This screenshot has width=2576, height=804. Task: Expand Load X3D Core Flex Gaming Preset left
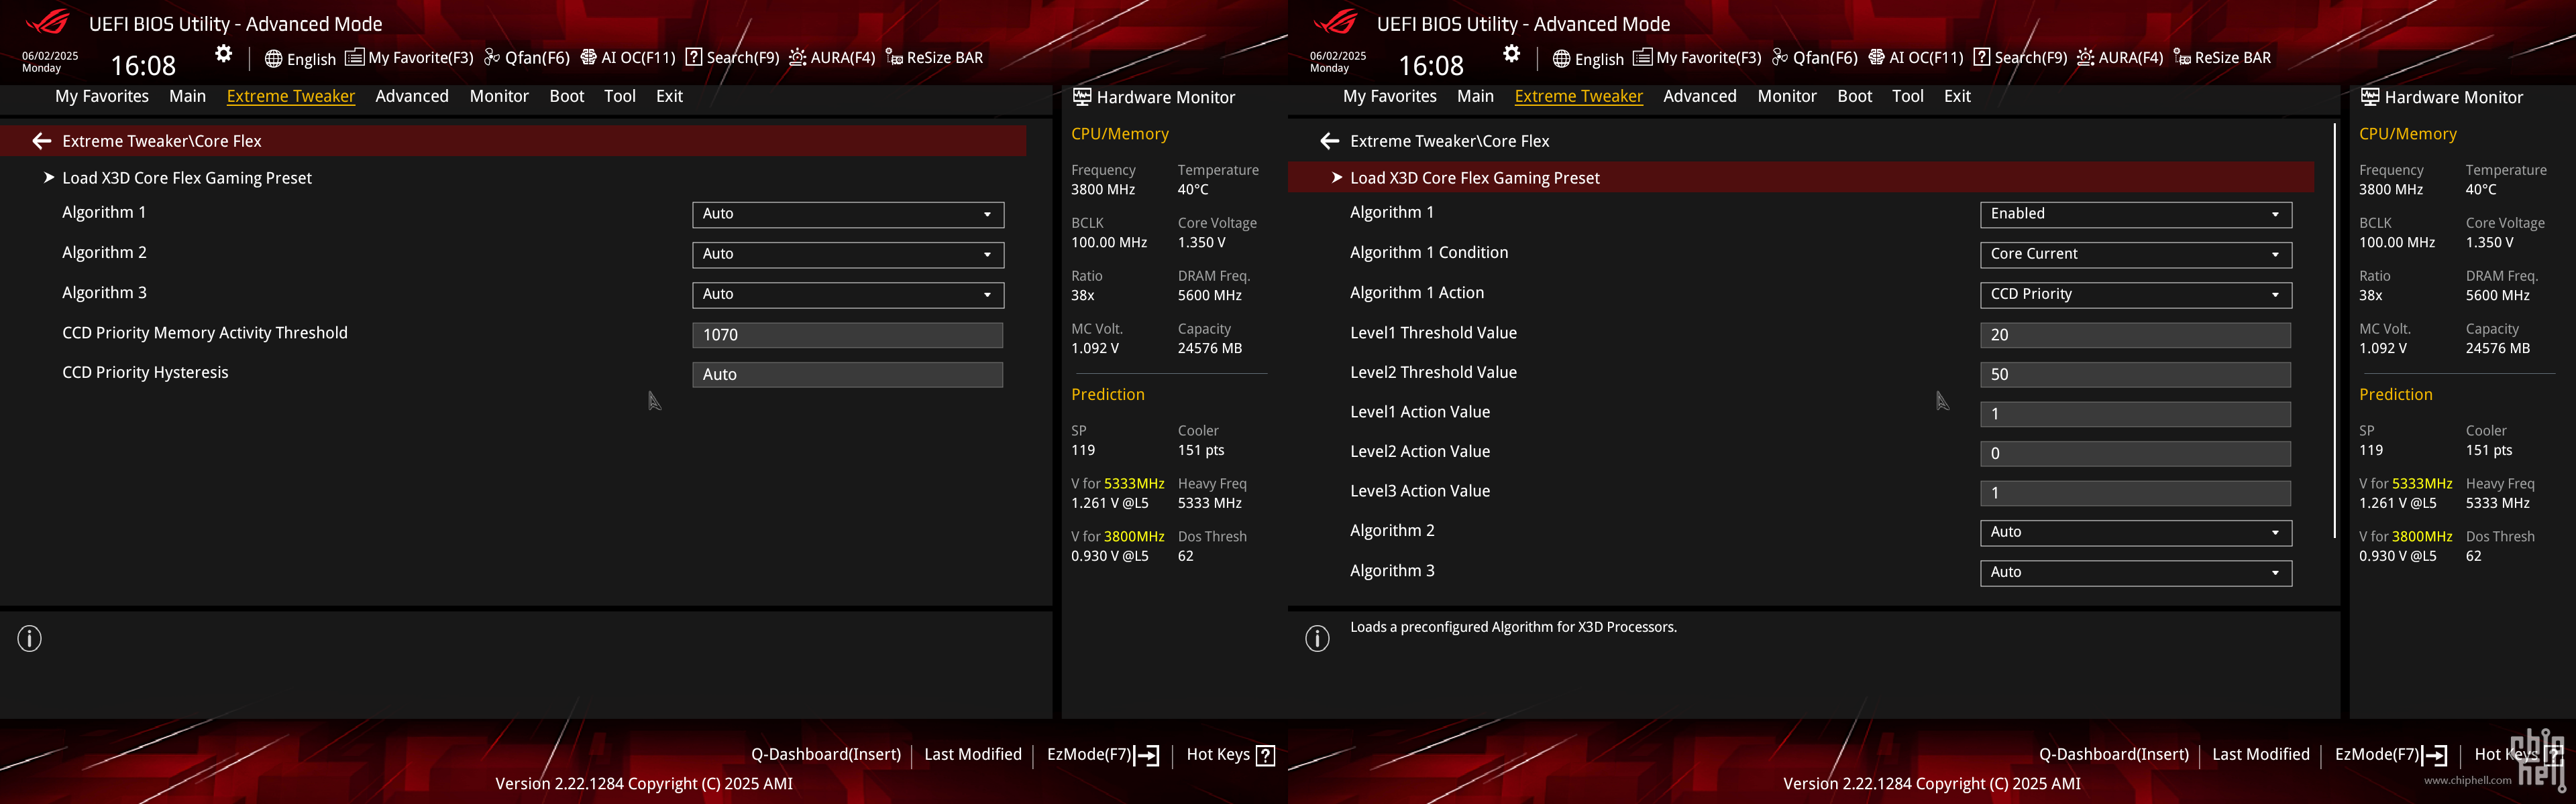187,178
